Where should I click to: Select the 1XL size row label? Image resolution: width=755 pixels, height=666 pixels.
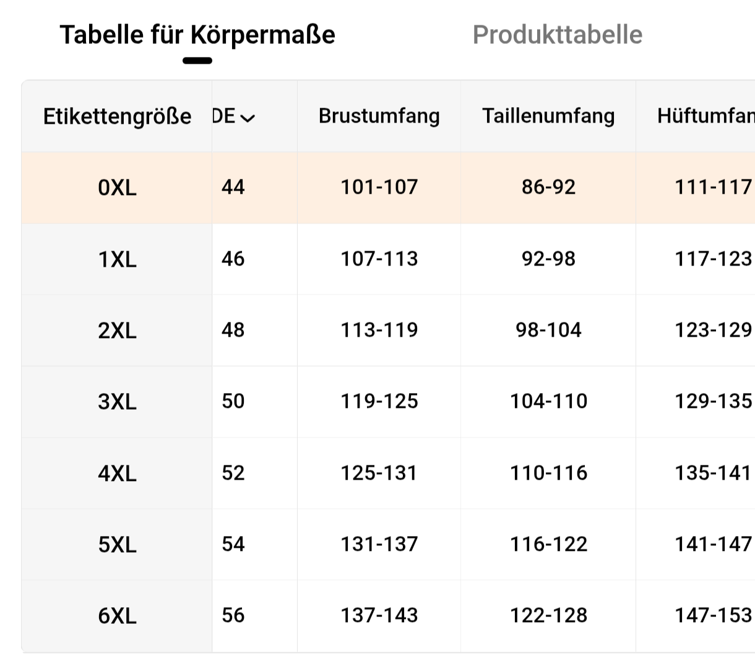click(x=117, y=259)
